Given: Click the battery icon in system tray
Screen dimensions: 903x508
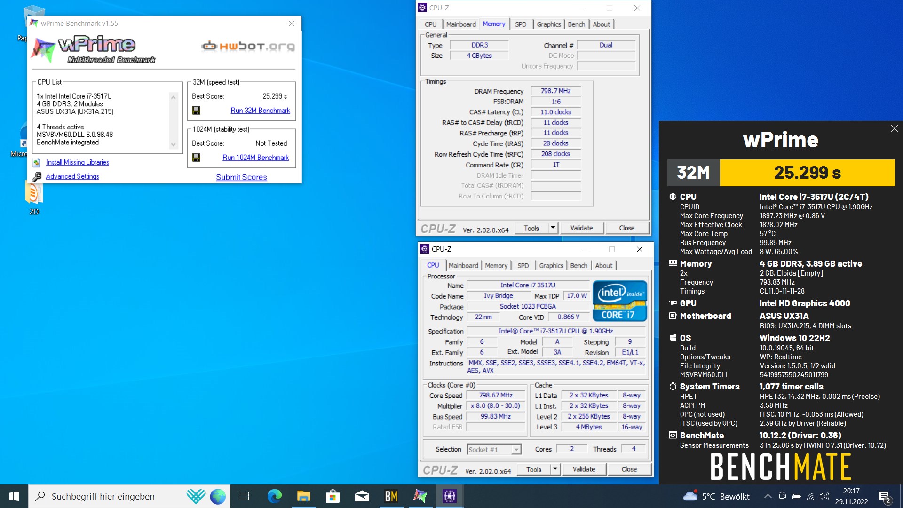Looking at the screenshot, I should [x=796, y=496].
